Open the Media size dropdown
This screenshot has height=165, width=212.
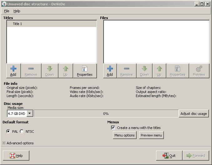(x=20, y=114)
